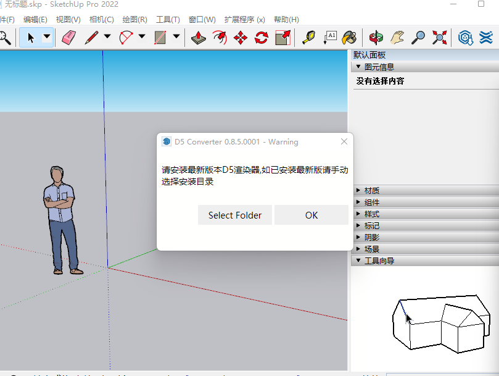Pick the Tape Measure tool

coord(308,38)
